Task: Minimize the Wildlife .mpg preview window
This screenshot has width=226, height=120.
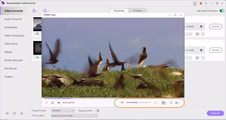Action: click(170, 15)
